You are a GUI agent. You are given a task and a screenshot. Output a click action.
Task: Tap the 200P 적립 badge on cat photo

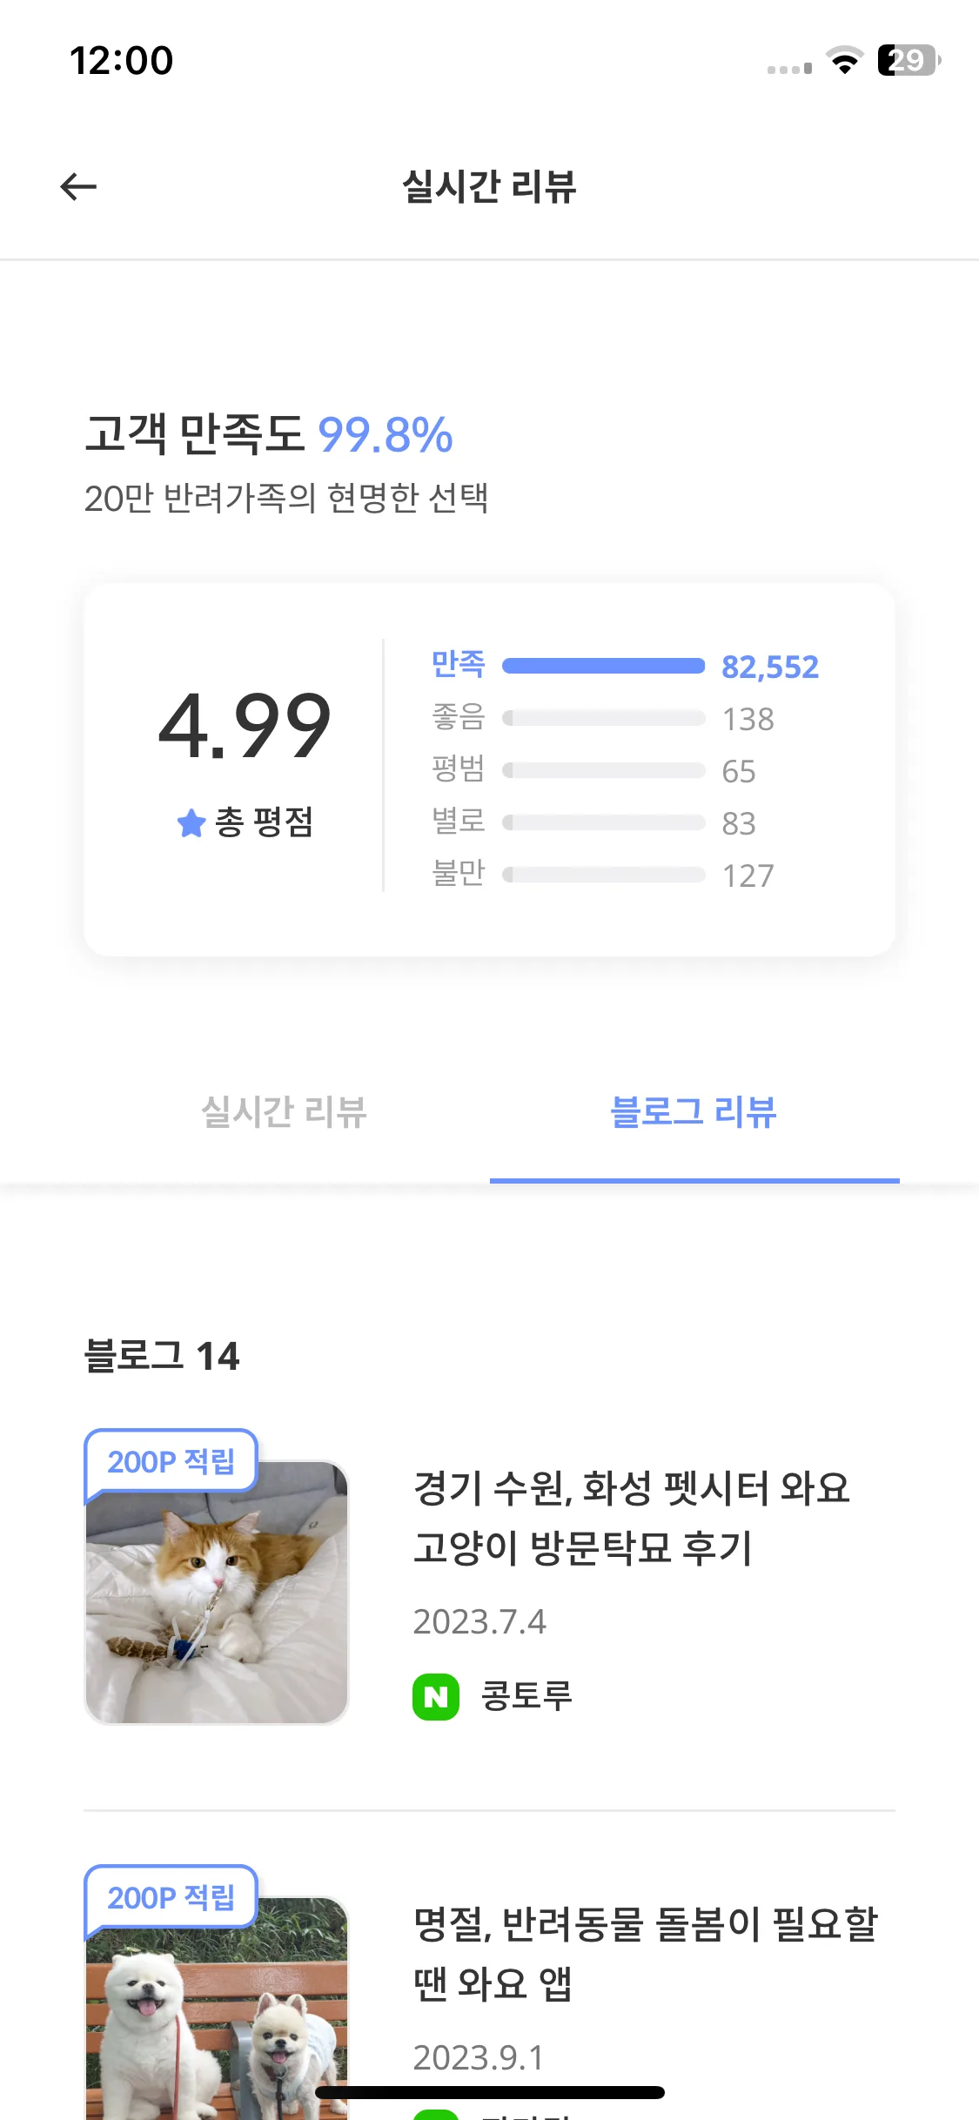point(171,1461)
